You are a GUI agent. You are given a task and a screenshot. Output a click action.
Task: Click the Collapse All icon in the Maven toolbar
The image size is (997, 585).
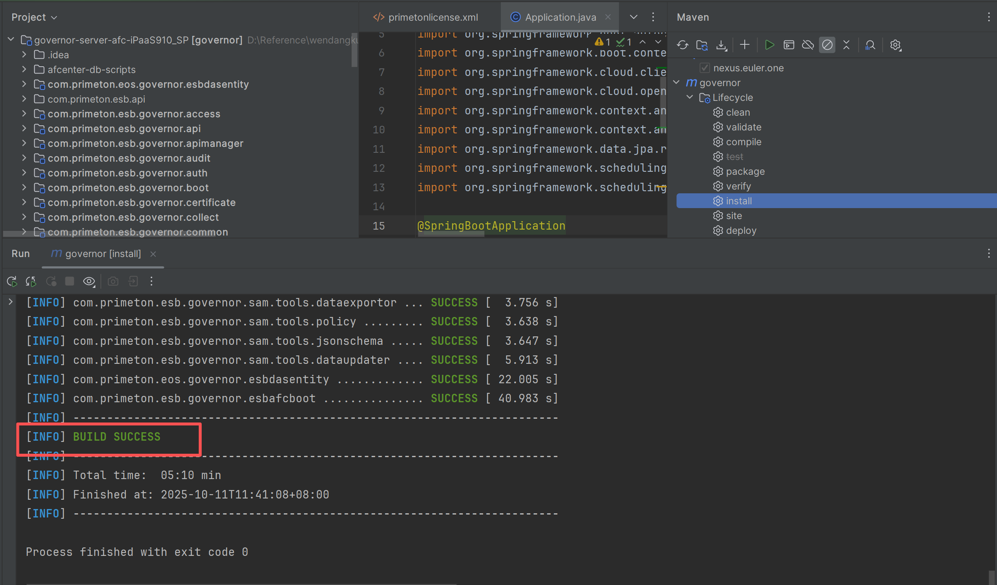[846, 45]
